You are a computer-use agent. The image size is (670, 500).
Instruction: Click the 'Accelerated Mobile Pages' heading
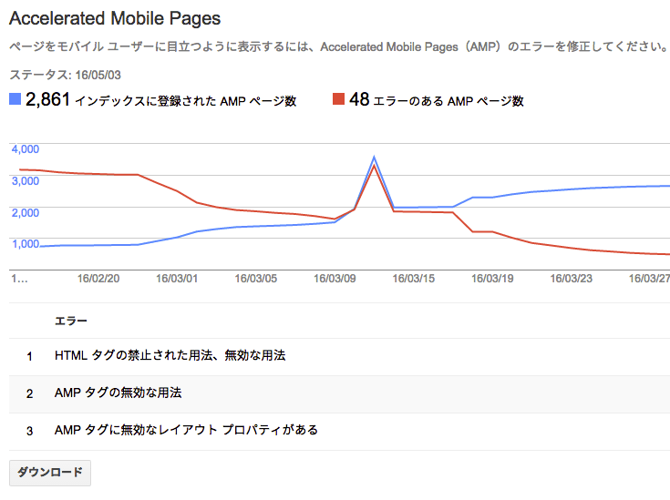point(115,19)
